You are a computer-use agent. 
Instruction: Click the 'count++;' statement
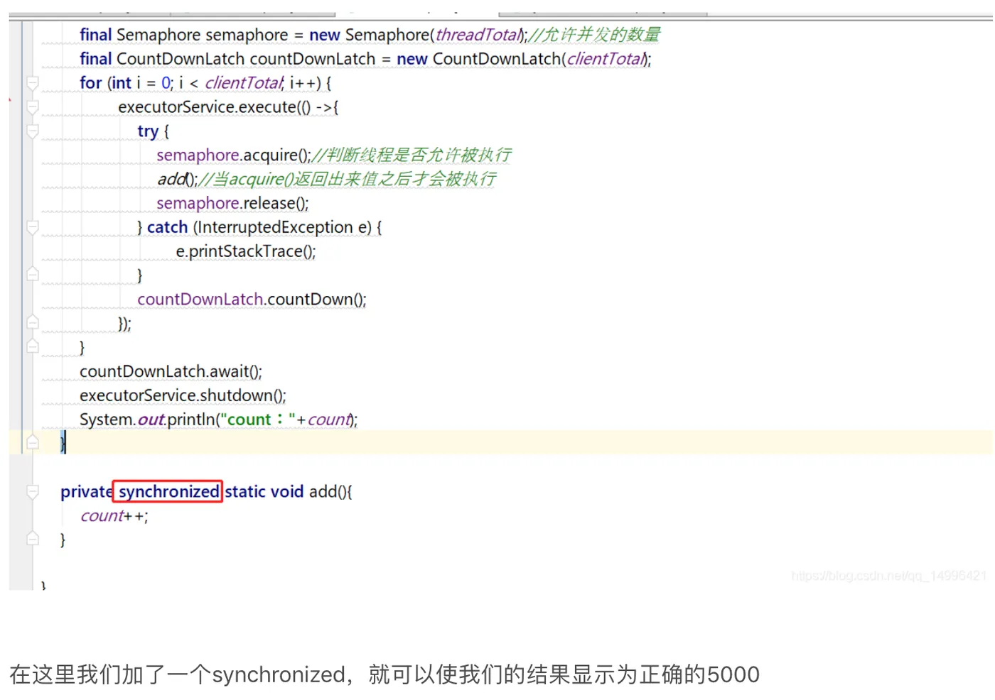point(114,515)
